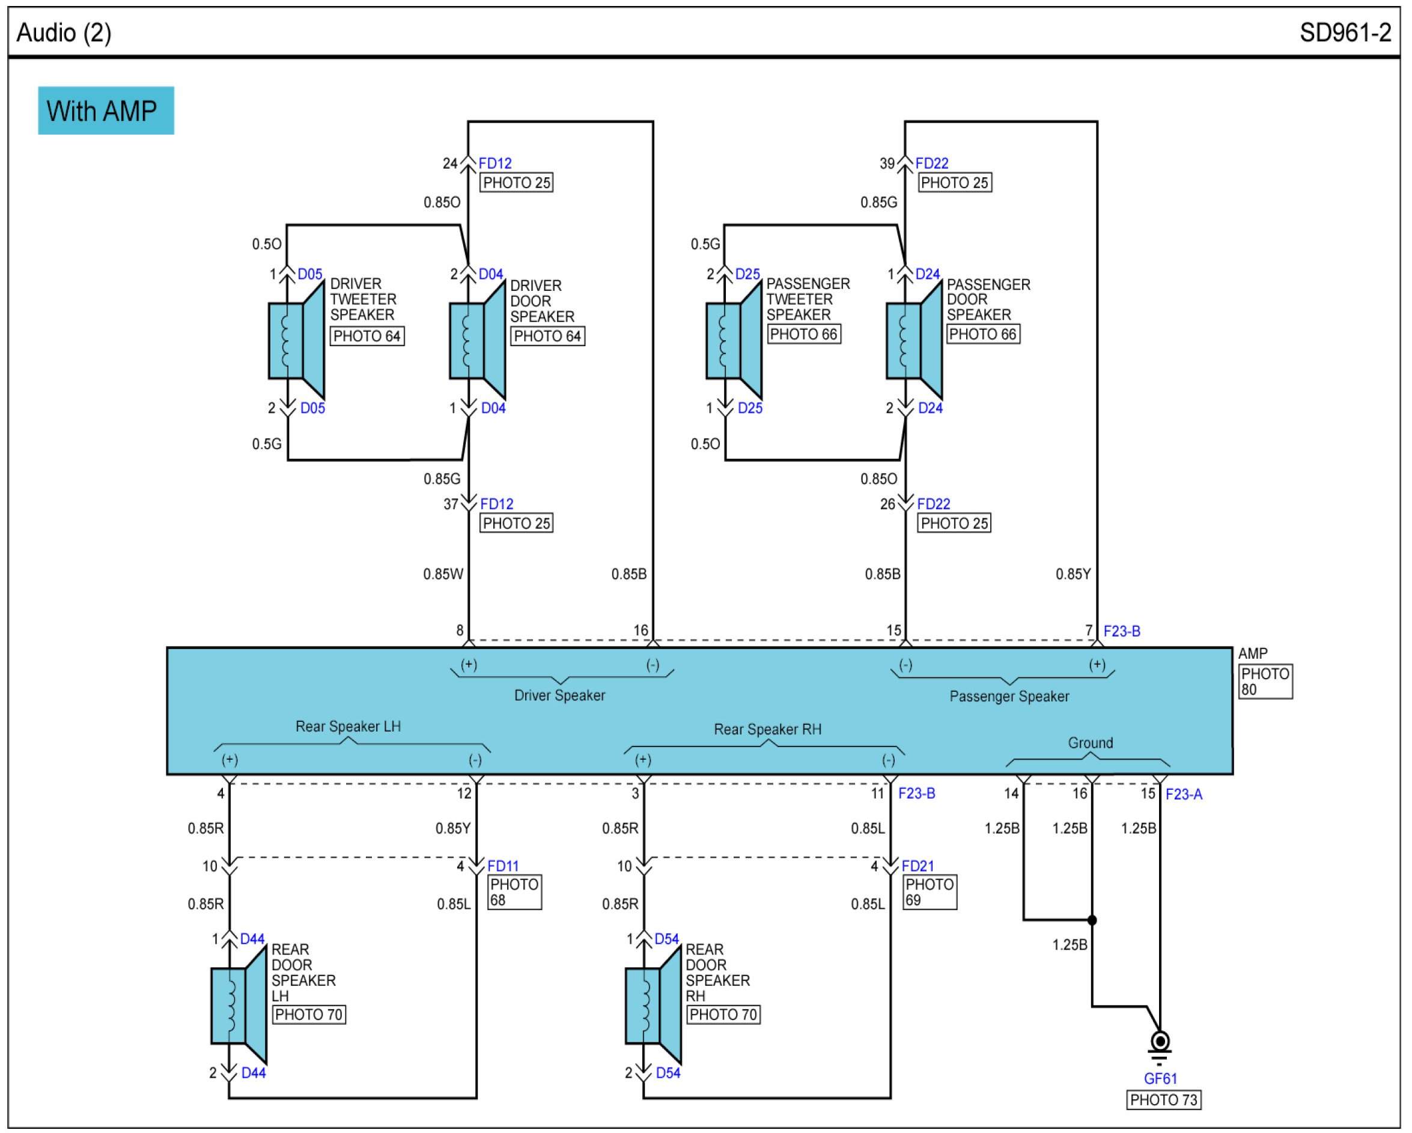Click the Rear Door Speaker RH symbol
This screenshot has width=1412, height=1133.
pos(654,1005)
